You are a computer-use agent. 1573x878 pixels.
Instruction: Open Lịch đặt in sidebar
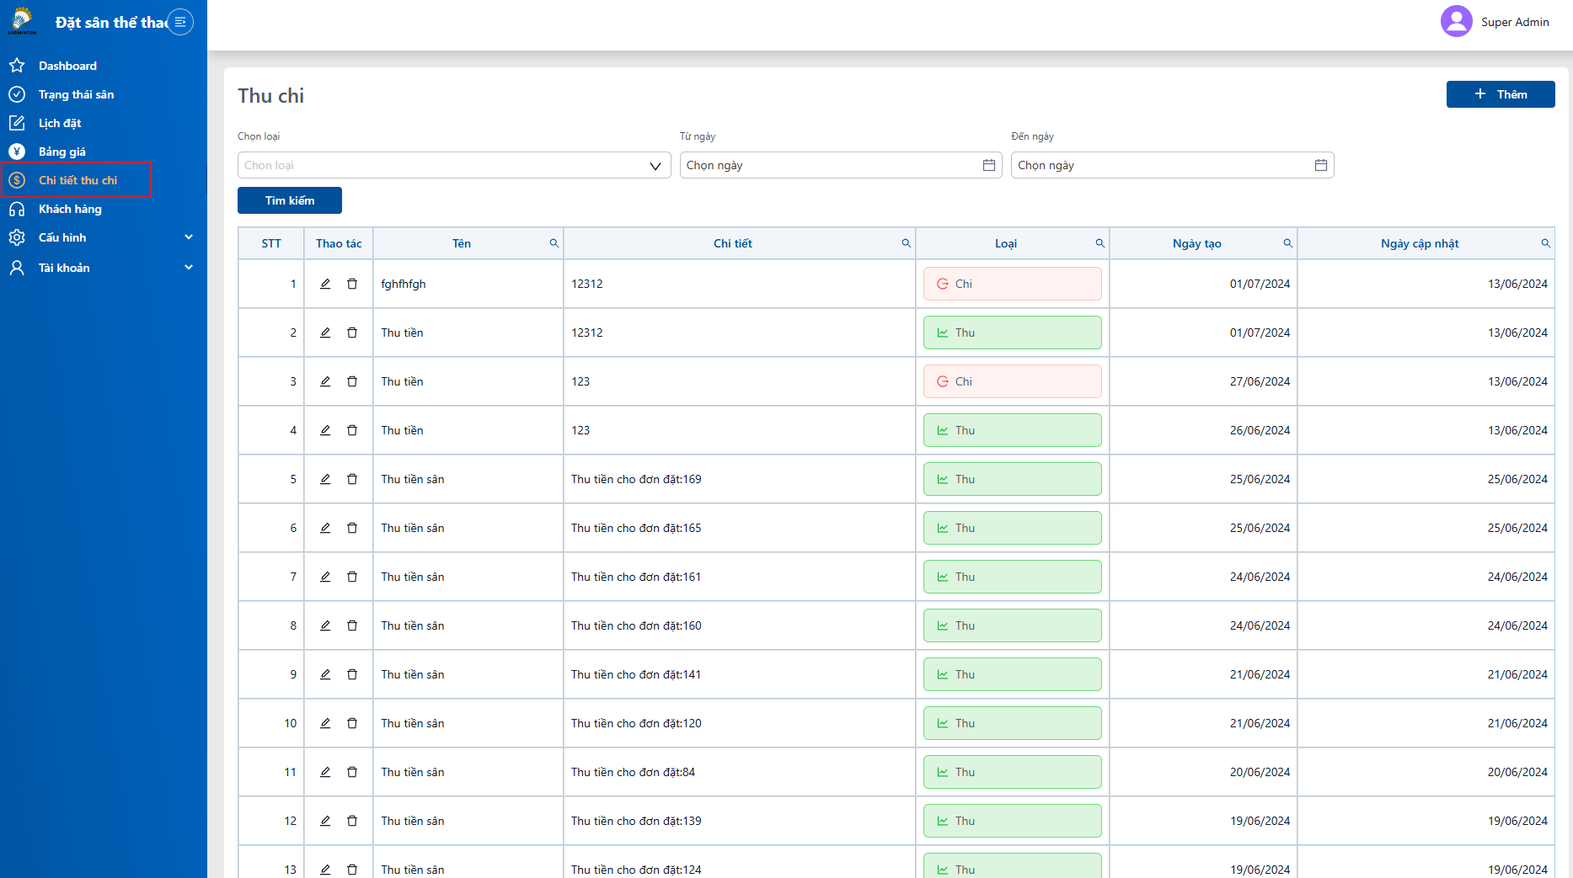[x=60, y=123]
